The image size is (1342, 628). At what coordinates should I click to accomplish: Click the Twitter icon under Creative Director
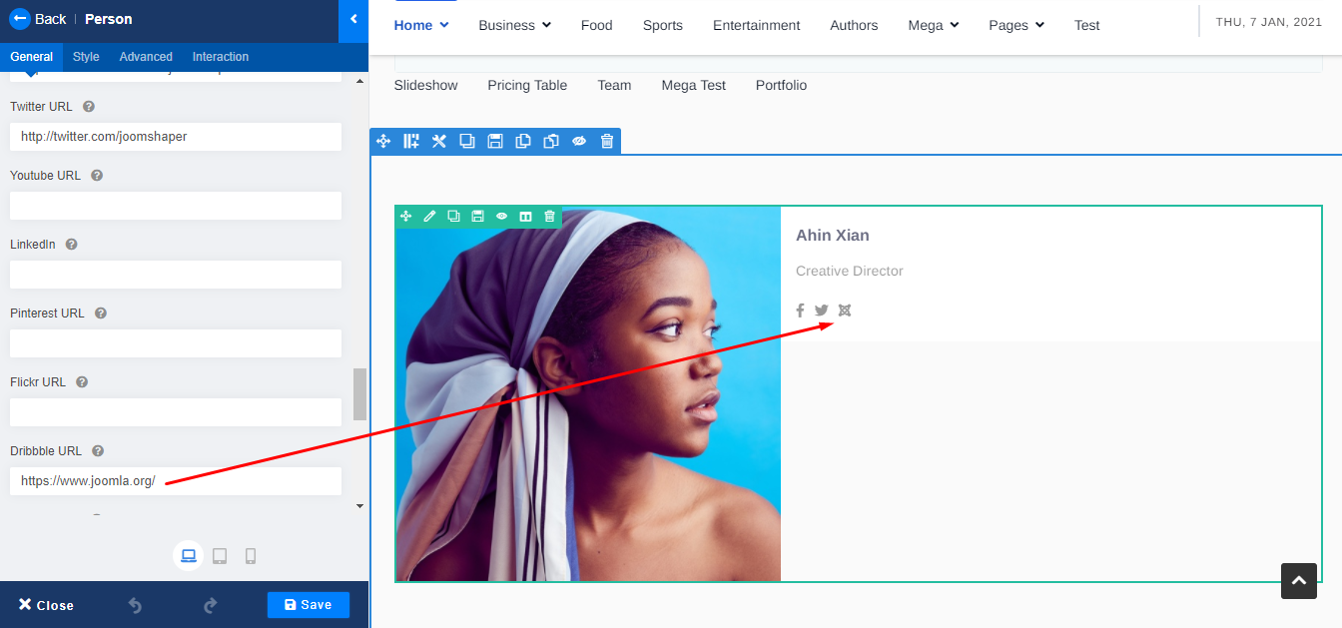click(x=822, y=311)
